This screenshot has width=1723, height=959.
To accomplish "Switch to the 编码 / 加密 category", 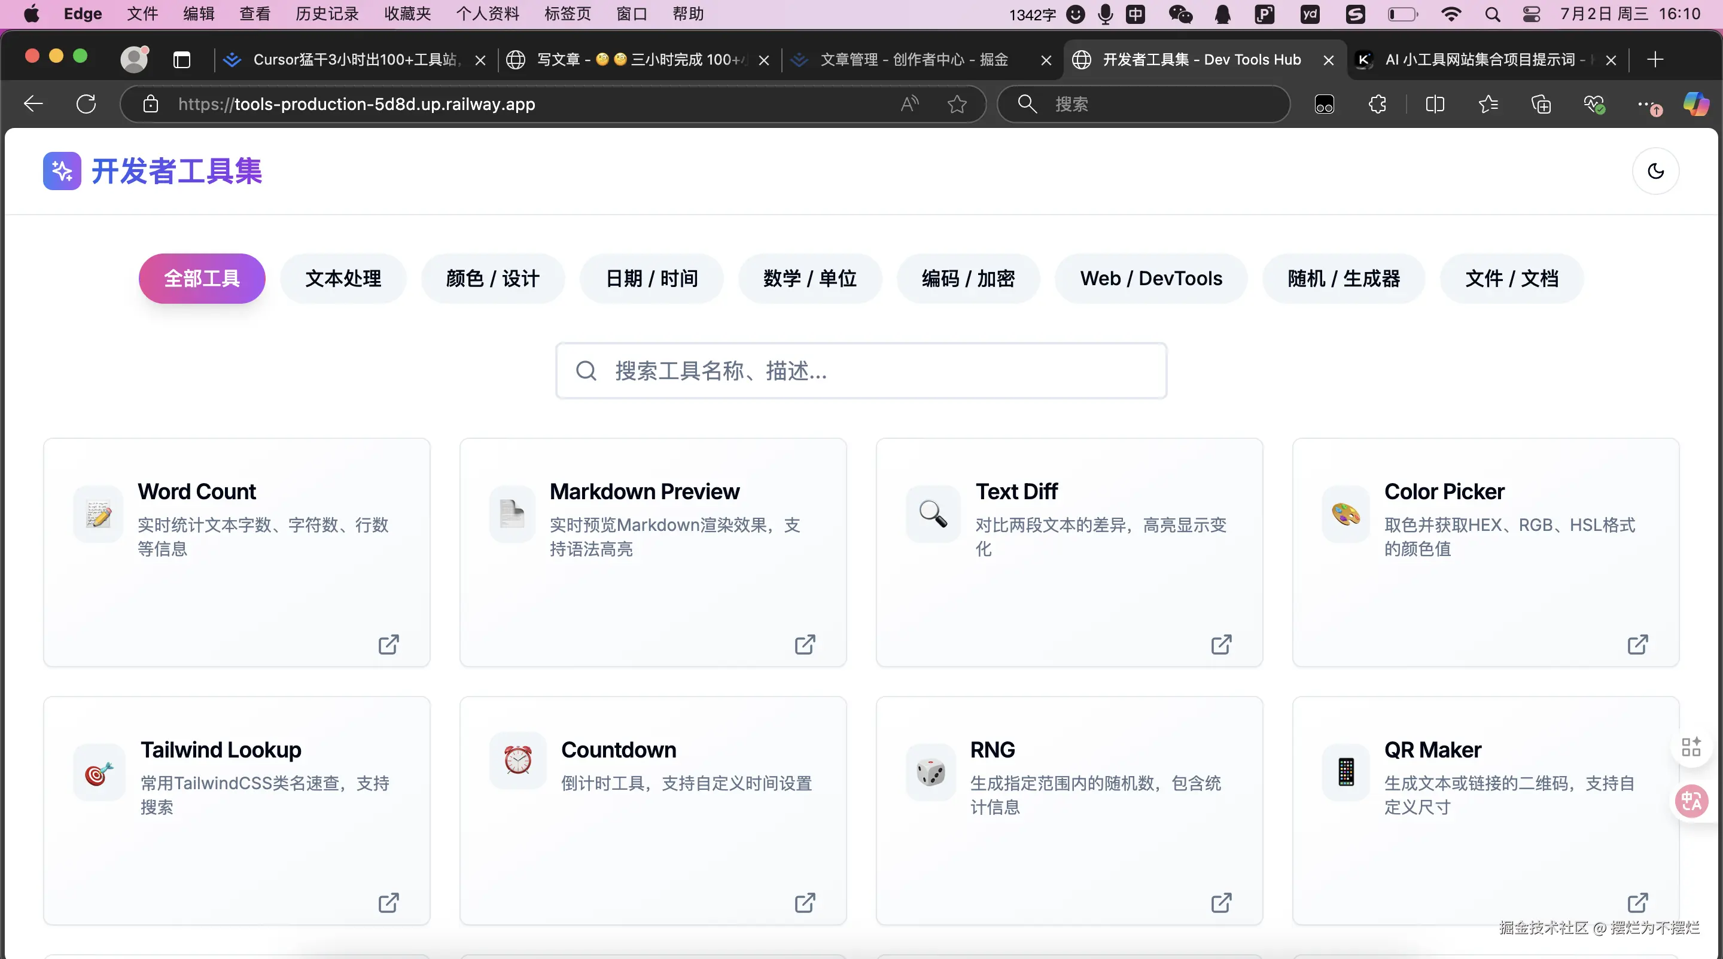I will click(x=968, y=279).
